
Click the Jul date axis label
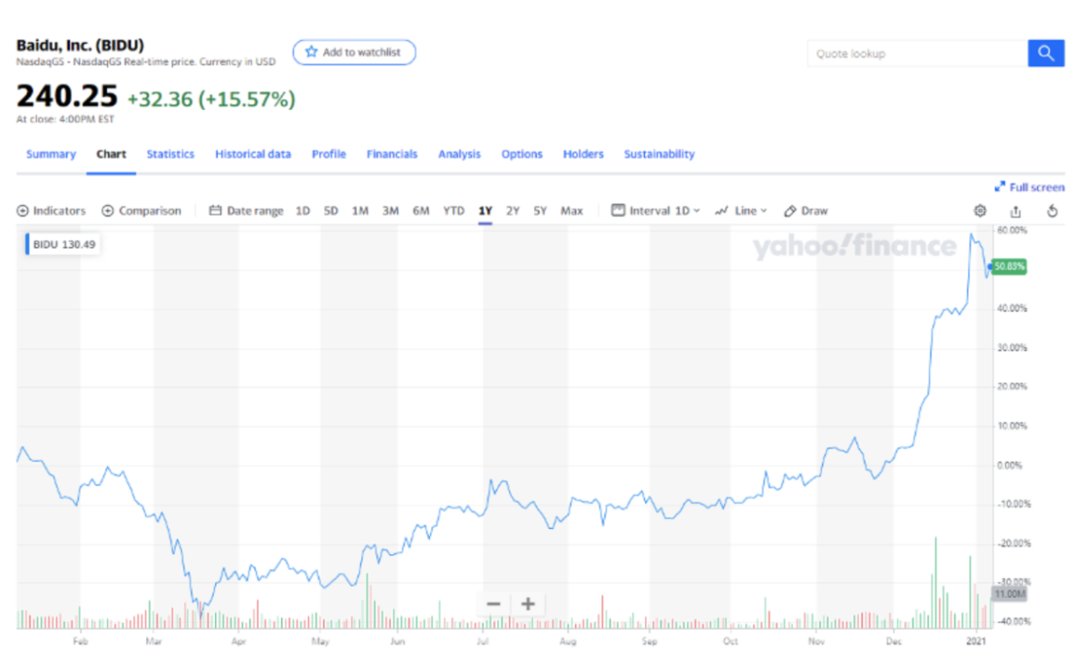point(484,642)
